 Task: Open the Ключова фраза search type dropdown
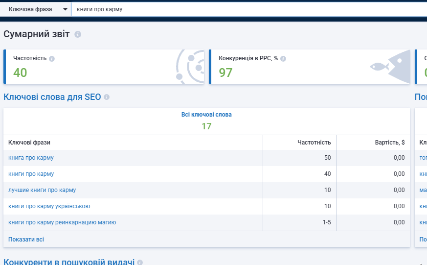click(36, 9)
